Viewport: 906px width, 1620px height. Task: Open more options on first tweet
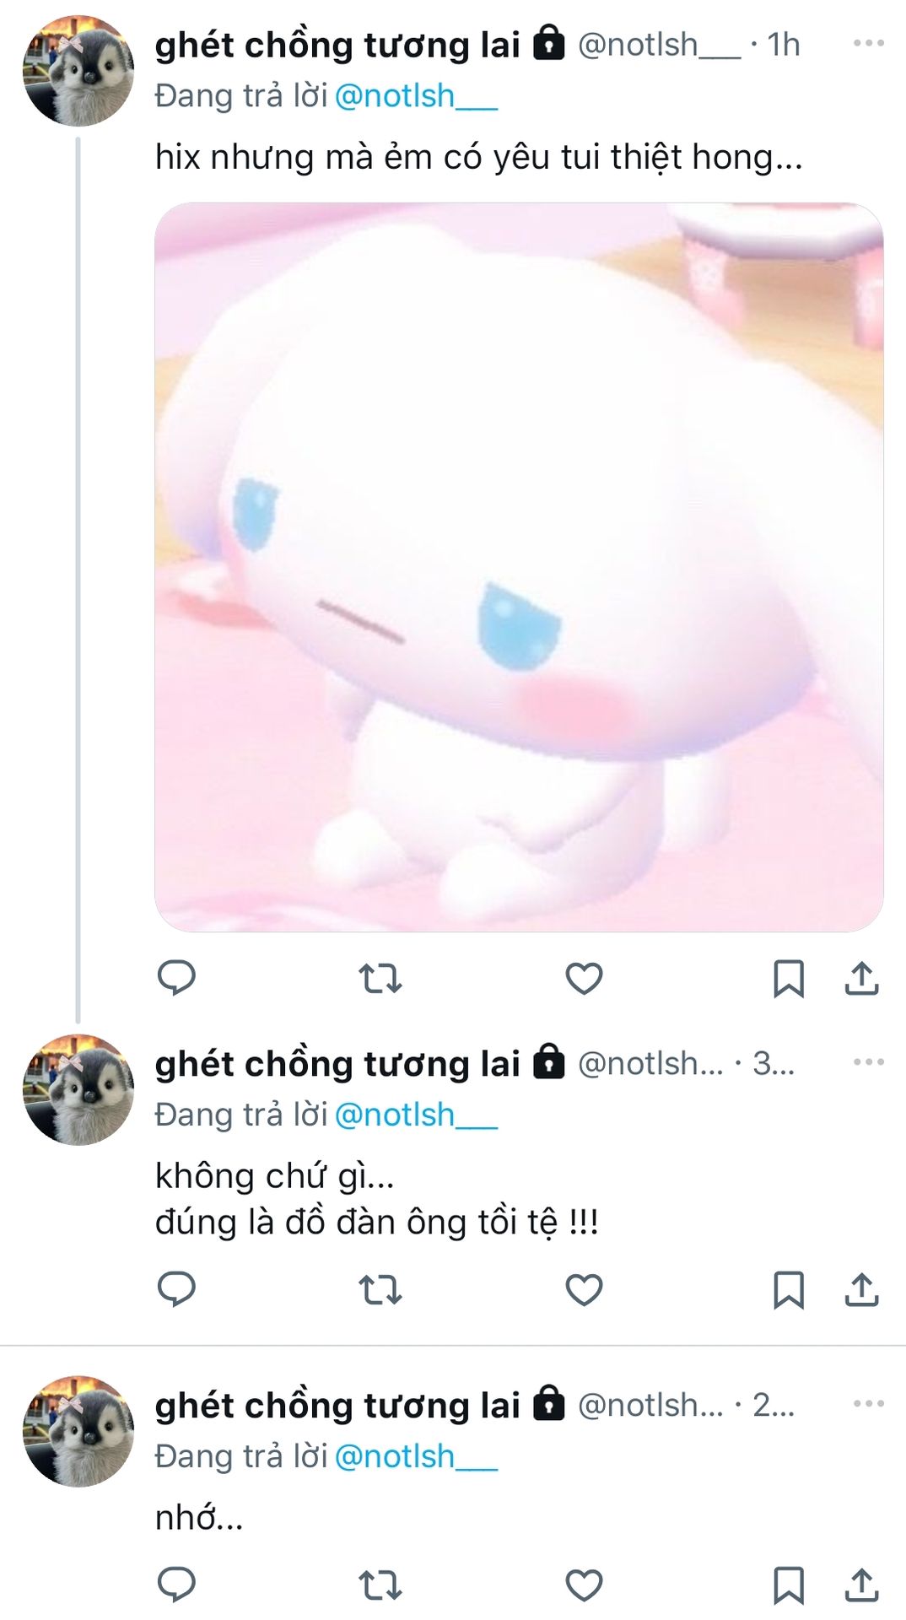point(868,43)
